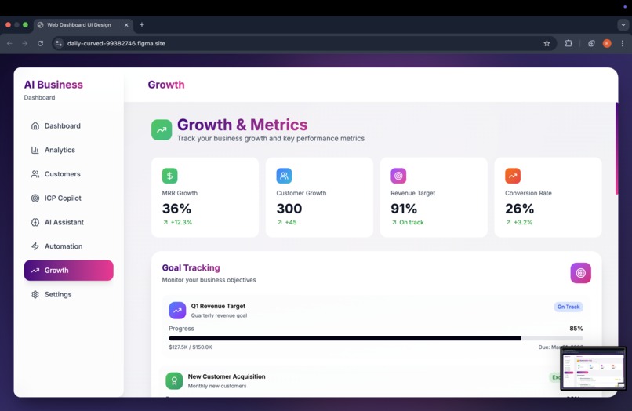632x411 pixels.
Task: Click the Quarterly revenue goal subtitle
Action: tap(219, 315)
